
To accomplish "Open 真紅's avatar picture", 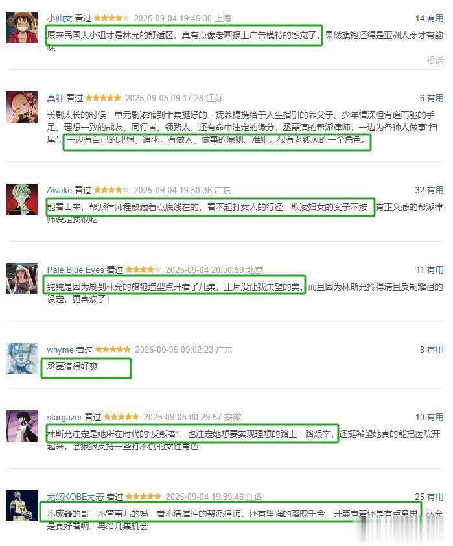I will [22, 107].
